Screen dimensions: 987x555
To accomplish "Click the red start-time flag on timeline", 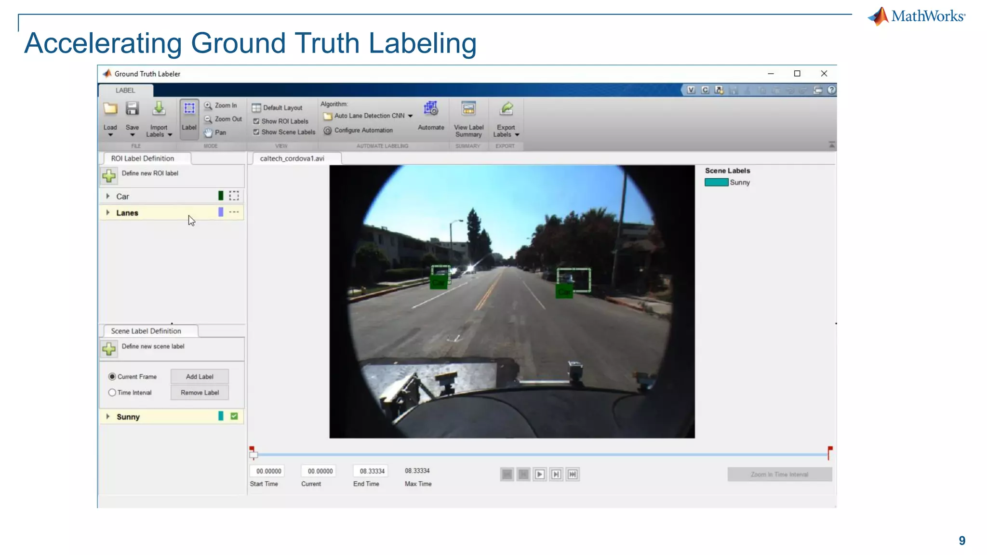I will click(x=252, y=449).
